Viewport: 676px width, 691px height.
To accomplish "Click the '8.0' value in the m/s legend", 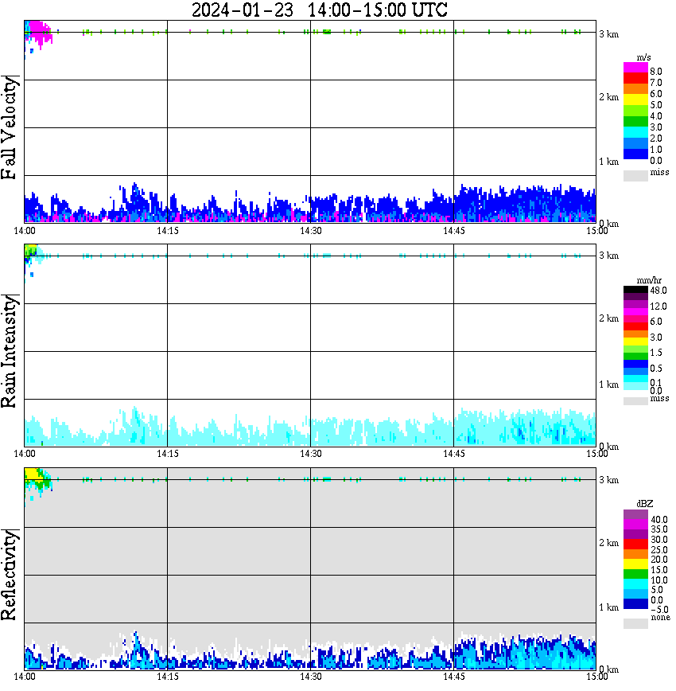I will pyautogui.click(x=656, y=72).
